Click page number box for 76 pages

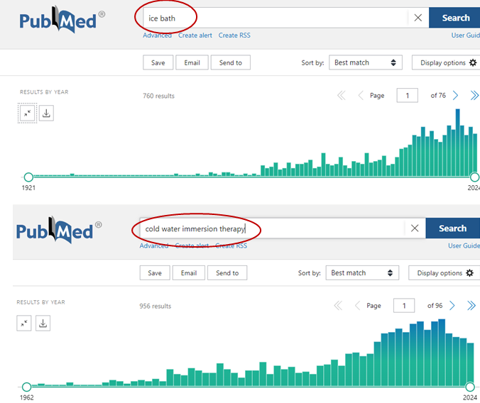tap(407, 96)
